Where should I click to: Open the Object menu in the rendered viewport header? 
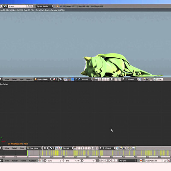pyautogui.click(x=29, y=79)
